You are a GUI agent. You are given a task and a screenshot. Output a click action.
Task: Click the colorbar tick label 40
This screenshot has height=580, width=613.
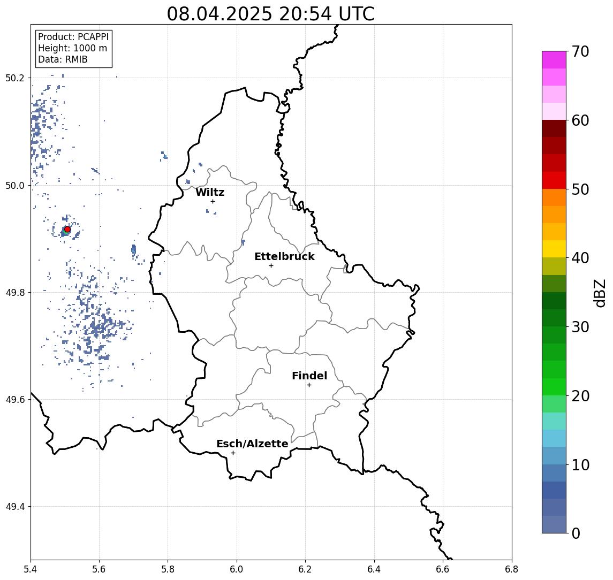(580, 258)
